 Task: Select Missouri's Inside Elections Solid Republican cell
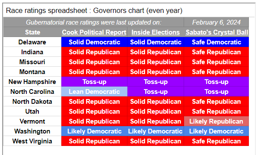coord(156,62)
